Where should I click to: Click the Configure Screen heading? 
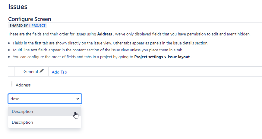tap(30, 19)
